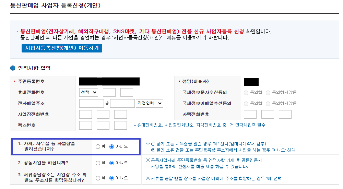Click the email domain field after @
343x189 pixels.
(x=122, y=103)
